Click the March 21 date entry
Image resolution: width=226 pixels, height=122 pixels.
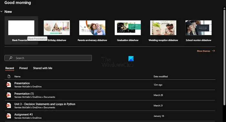pyautogui.click(x=158, y=106)
